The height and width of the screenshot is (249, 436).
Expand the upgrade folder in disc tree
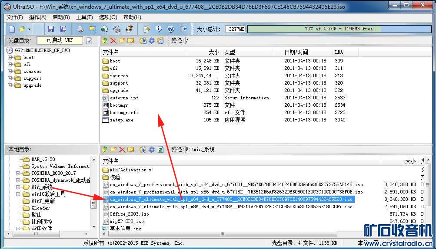click(x=10, y=85)
